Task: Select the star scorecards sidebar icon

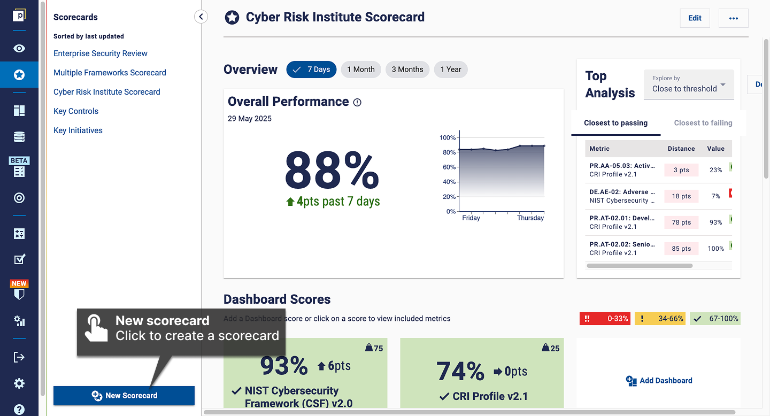Action: [x=19, y=75]
